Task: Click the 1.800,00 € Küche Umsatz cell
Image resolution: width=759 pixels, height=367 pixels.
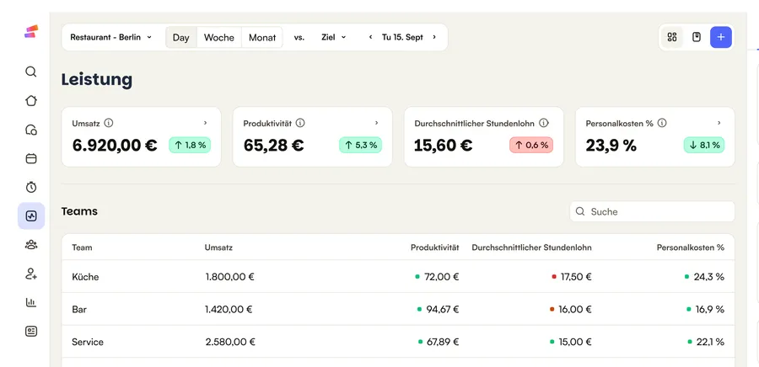Action: coord(230,277)
